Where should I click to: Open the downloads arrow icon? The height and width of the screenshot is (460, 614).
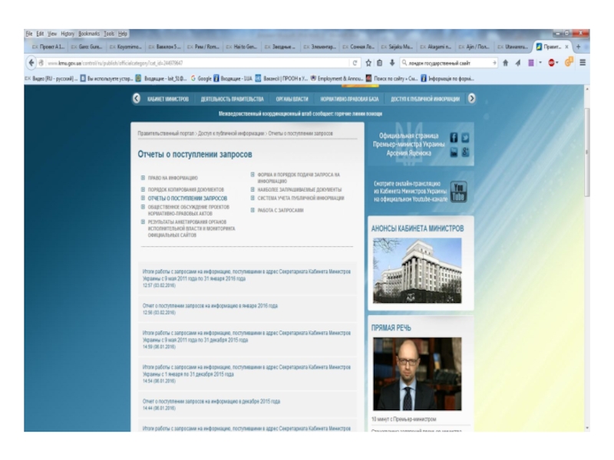[391, 63]
